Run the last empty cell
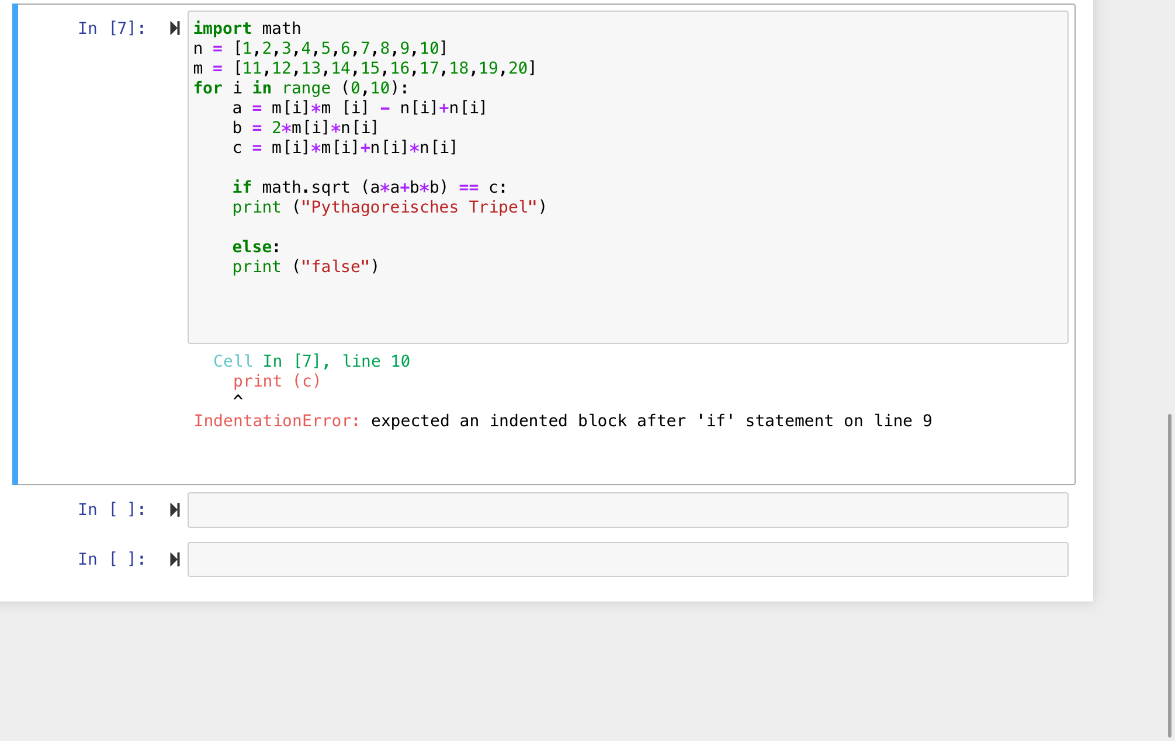 [175, 559]
